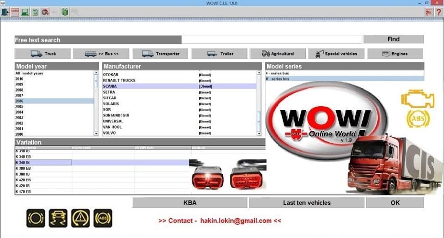Choose variation K 380 IB
The width and height of the screenshot is (444, 238).
point(102,174)
